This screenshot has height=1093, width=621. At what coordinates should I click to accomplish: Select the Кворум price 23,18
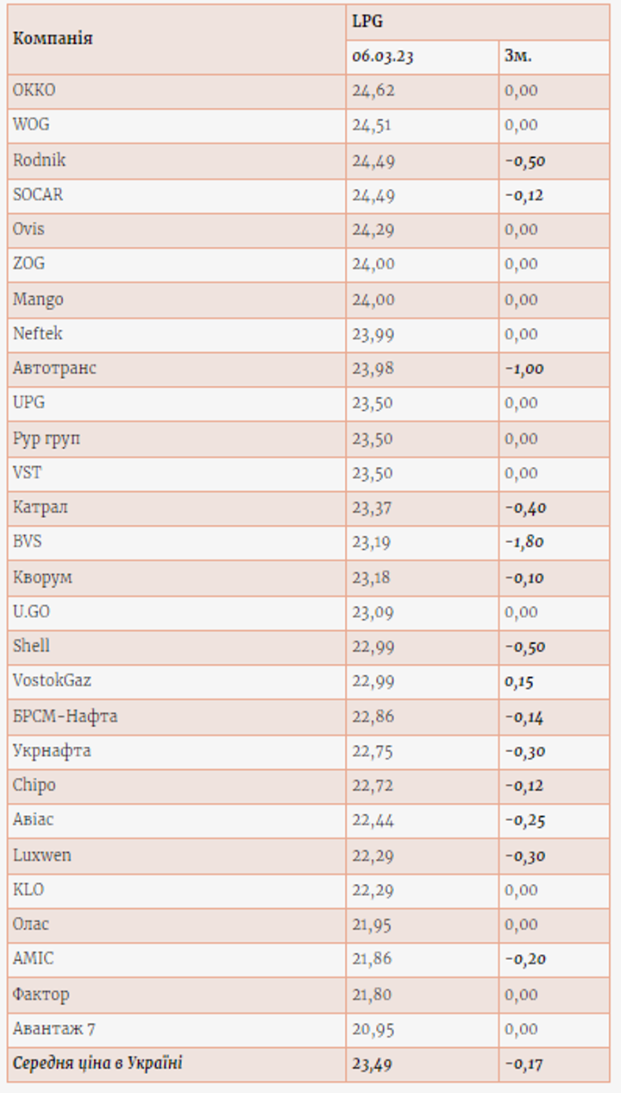(372, 577)
